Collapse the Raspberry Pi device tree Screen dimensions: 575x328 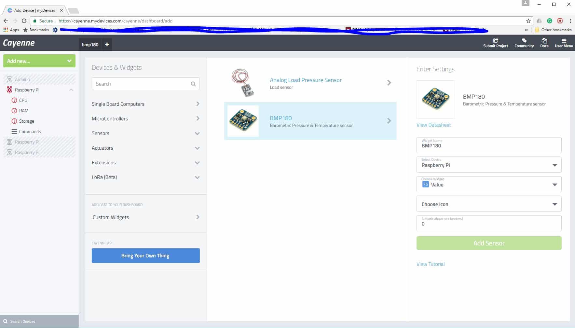(71, 90)
